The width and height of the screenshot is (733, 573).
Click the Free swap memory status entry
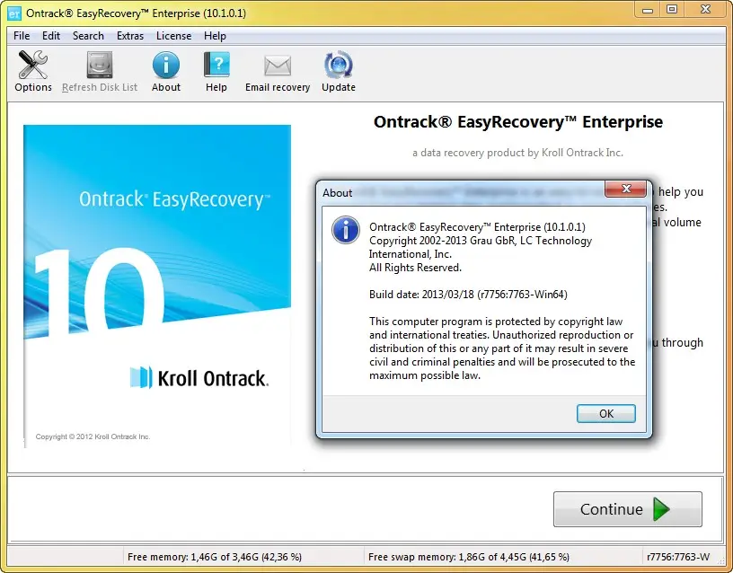(x=469, y=557)
